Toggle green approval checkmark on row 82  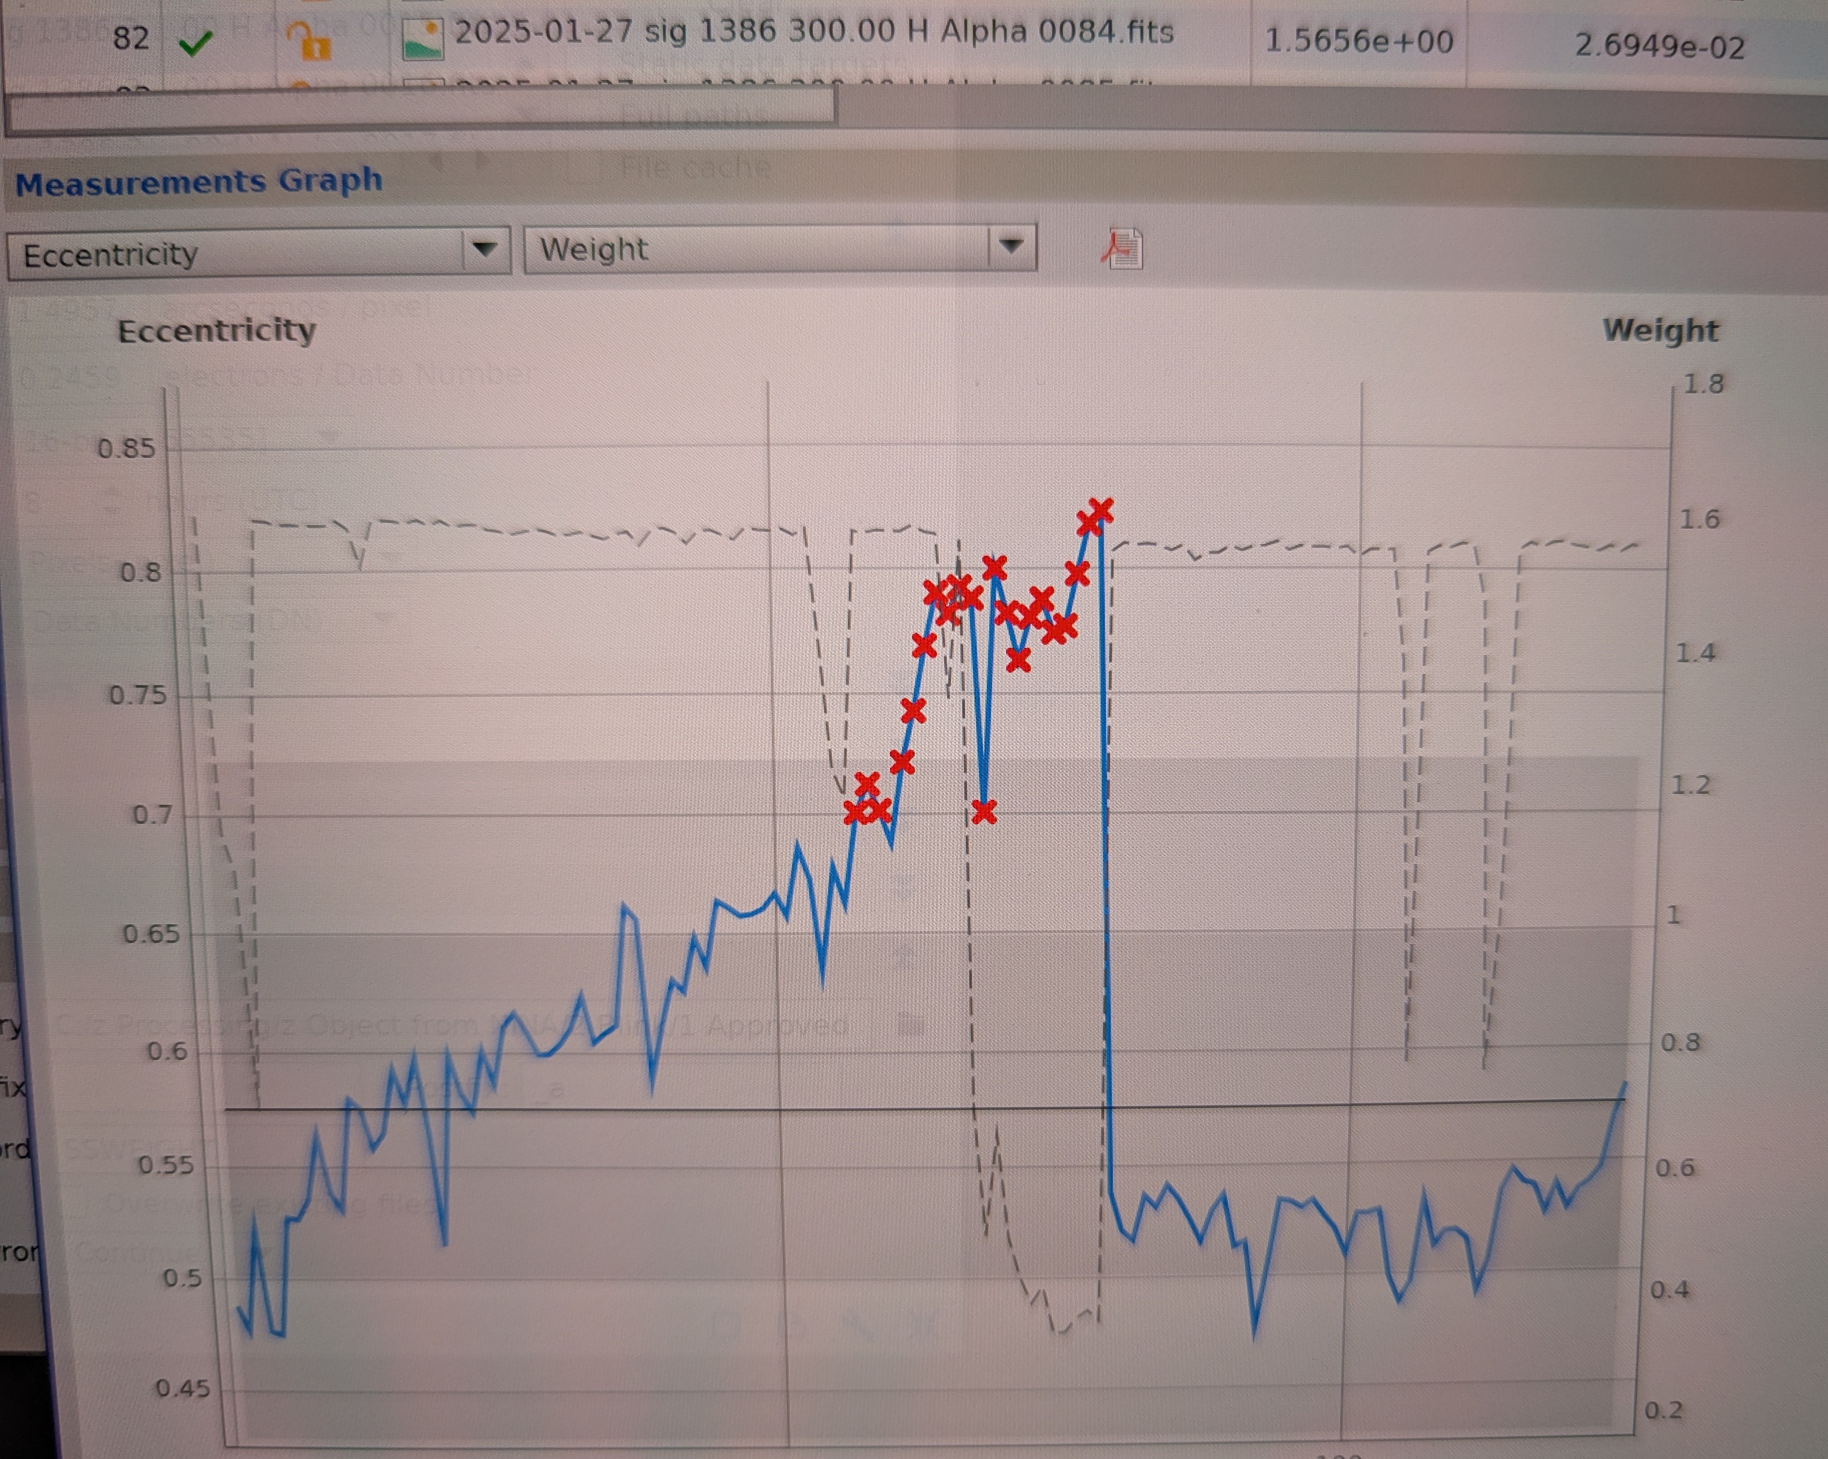pyautogui.click(x=195, y=41)
